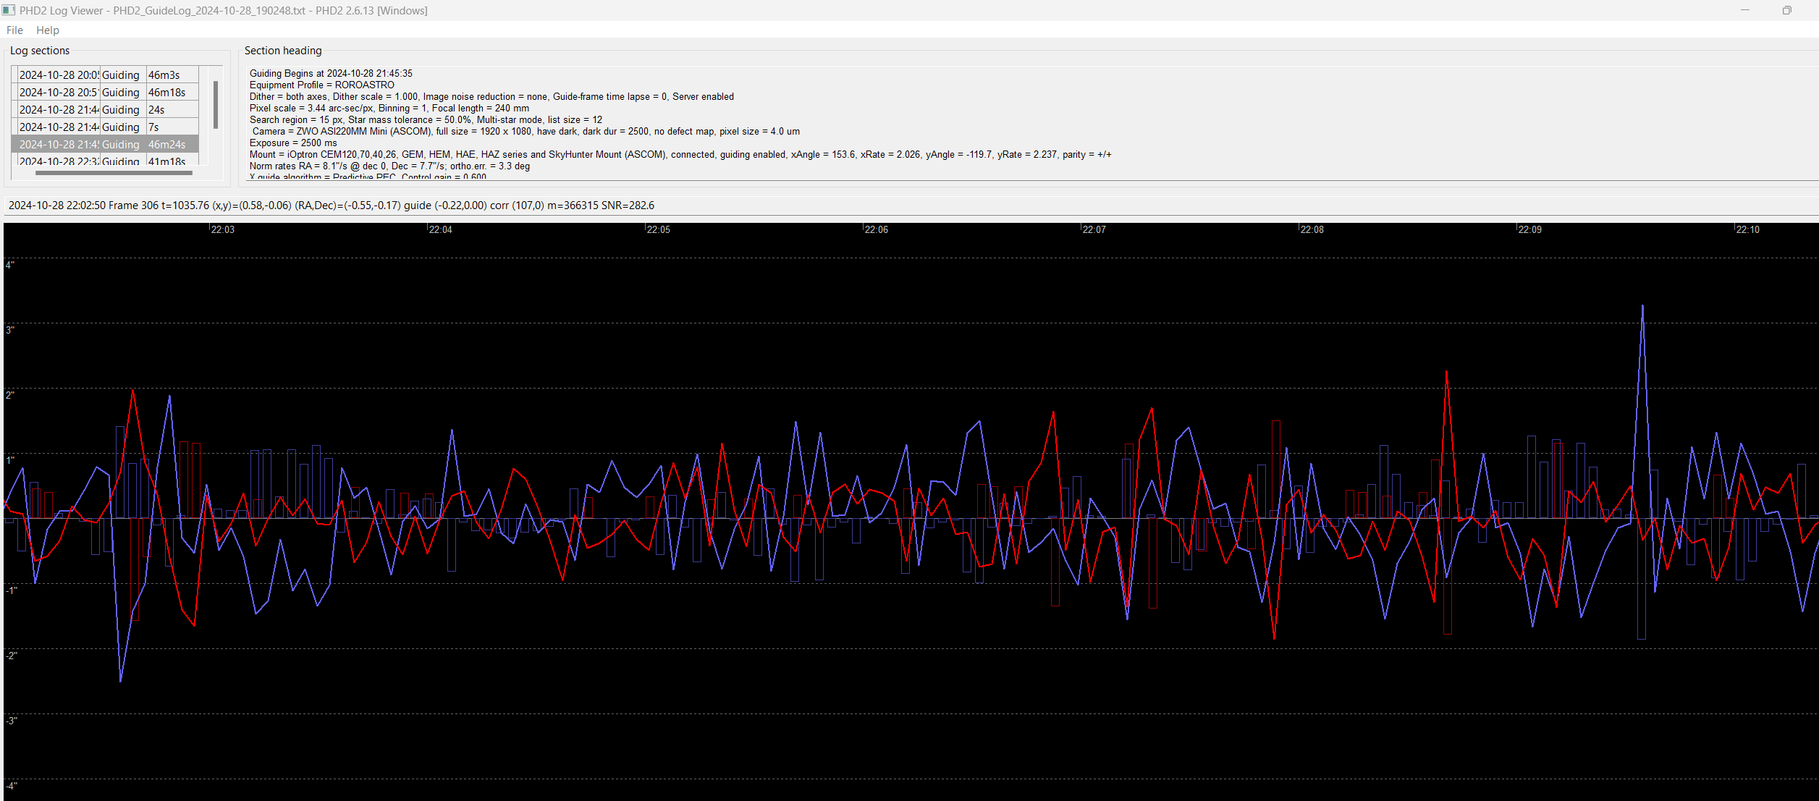Click the tall blue spike near 22:09
Image resolution: width=1819 pixels, height=801 pixels.
[1642, 308]
